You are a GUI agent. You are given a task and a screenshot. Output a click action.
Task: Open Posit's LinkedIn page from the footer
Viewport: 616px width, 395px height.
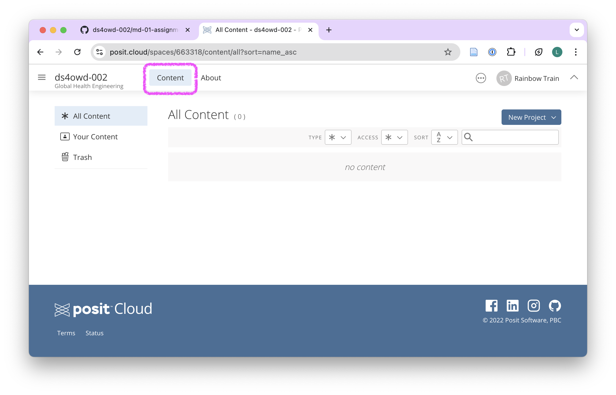512,306
